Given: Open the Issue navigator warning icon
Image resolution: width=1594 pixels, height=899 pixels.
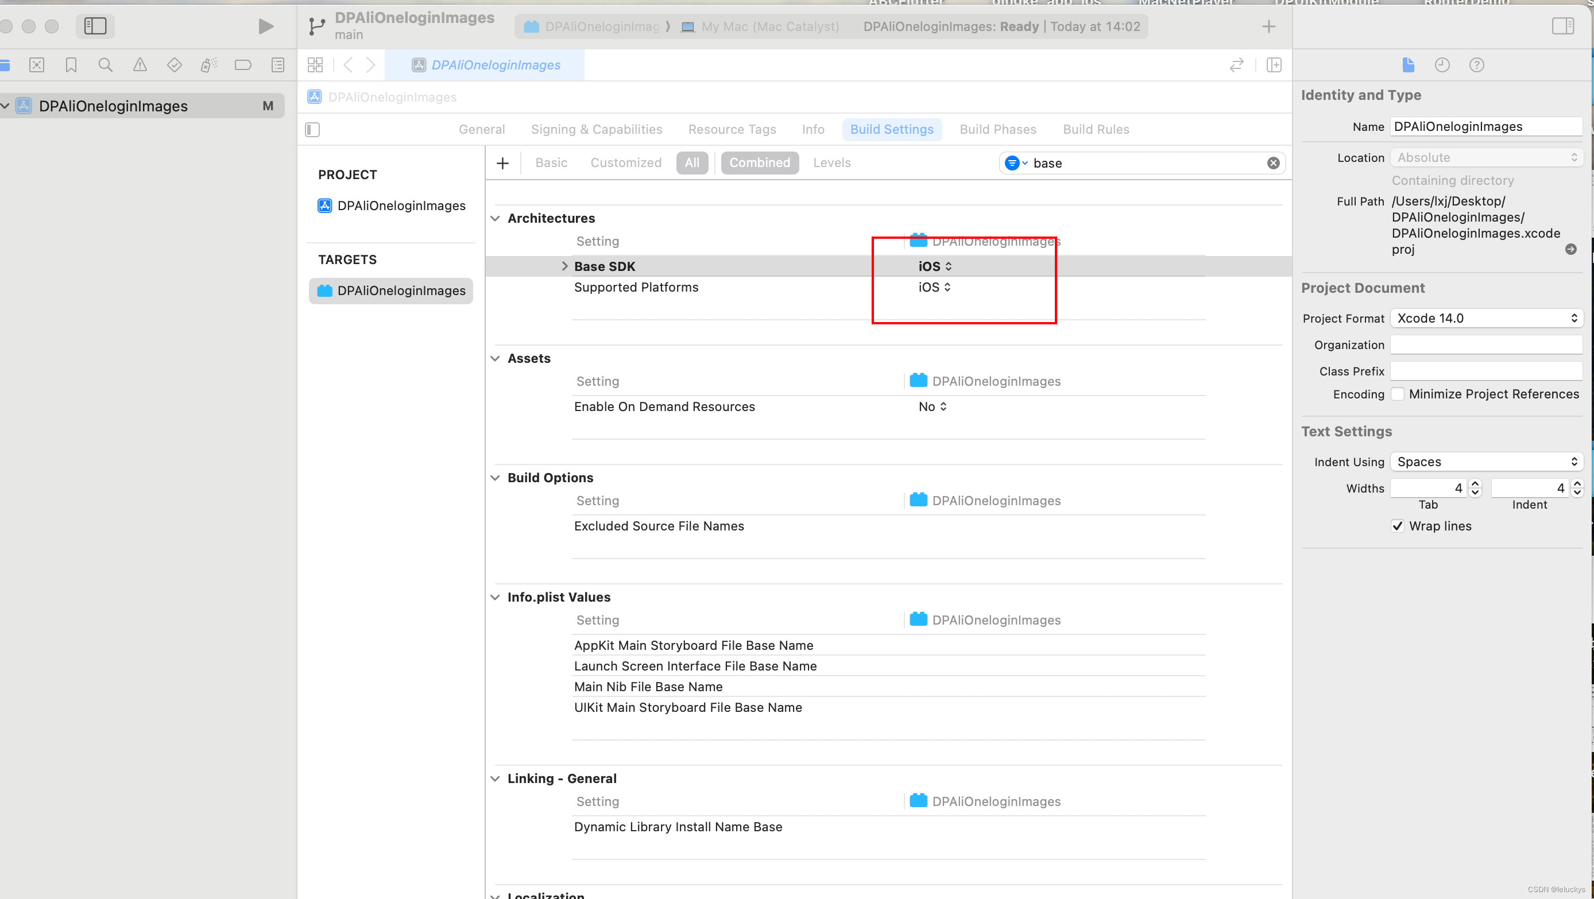Looking at the screenshot, I should pos(140,65).
